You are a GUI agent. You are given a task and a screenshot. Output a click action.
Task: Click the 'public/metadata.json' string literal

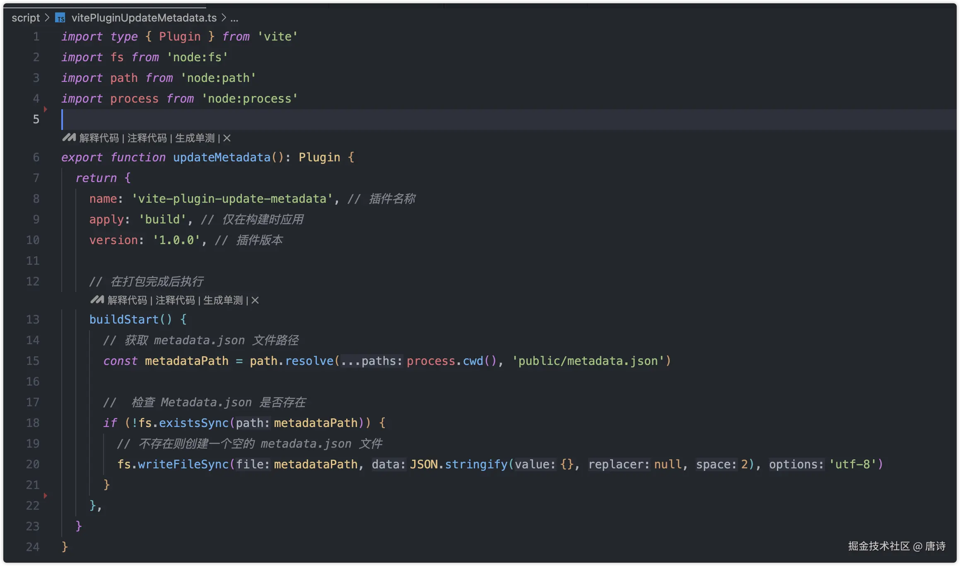point(588,361)
